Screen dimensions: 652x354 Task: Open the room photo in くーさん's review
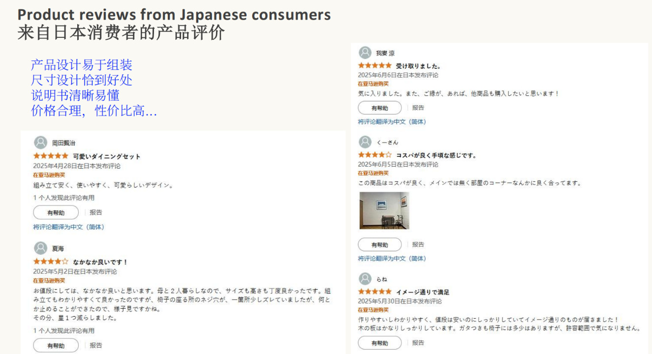point(384,210)
